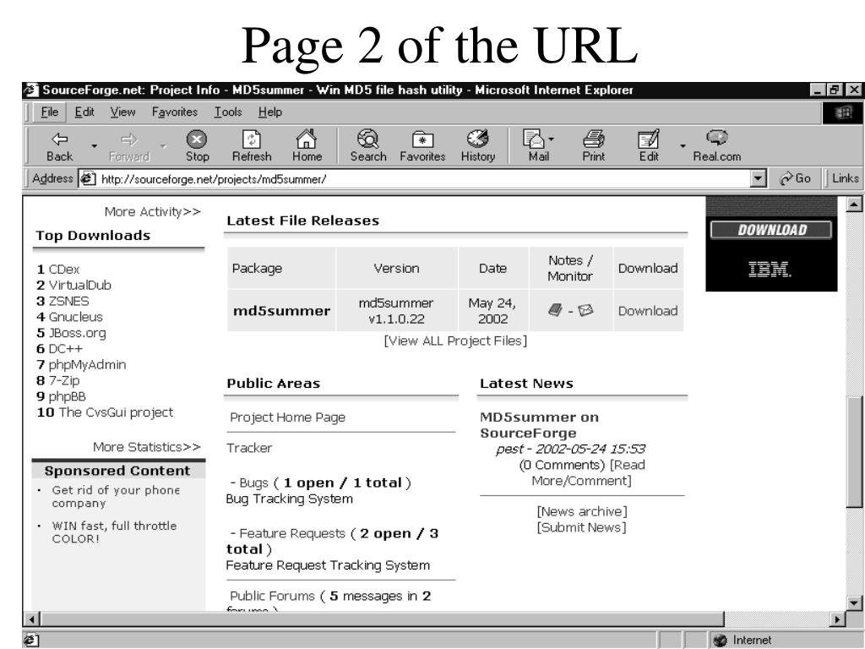Screen dimensions: 865x649
Task: Click the vertical scrollbar down arrow
Action: tap(853, 603)
